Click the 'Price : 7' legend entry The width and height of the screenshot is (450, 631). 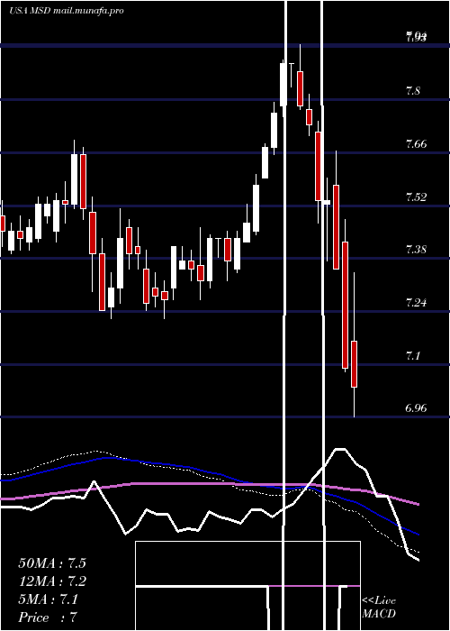point(48,617)
